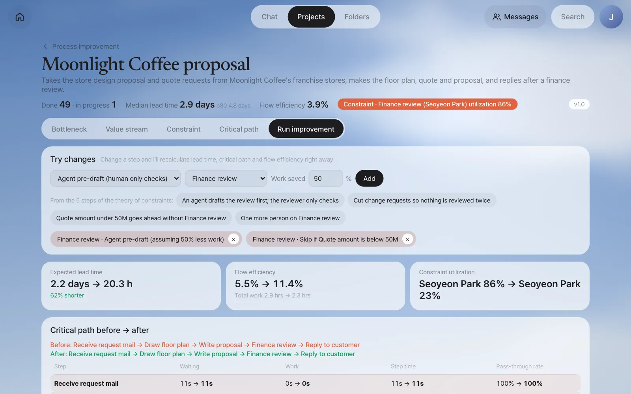Click the Total work 2.9 hrs line
Screen dimensions: 631x394
pyautogui.click(x=273, y=295)
